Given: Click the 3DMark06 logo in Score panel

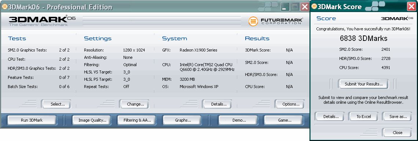Looking at the screenshot, I should pos(397,18).
